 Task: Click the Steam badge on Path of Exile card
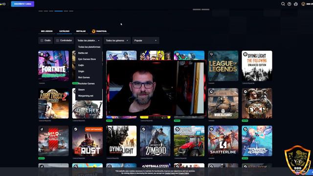(x=246, y=91)
